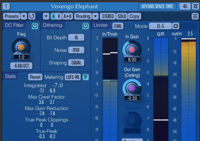The image size is (200, 141).
Task: Click the True Peak Clippings label
Action: (46, 120)
